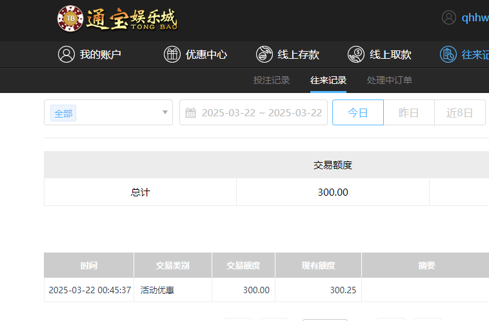Click the user avatar icon beside qhhw
This screenshot has height=321, width=489.
click(x=449, y=17)
